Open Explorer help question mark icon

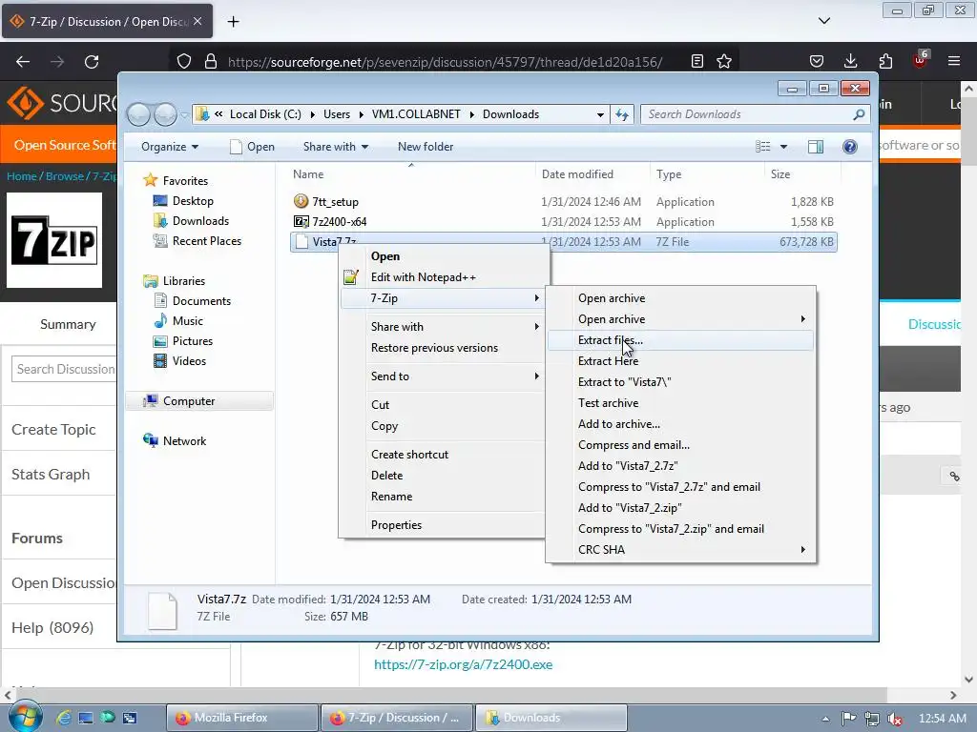point(850,146)
